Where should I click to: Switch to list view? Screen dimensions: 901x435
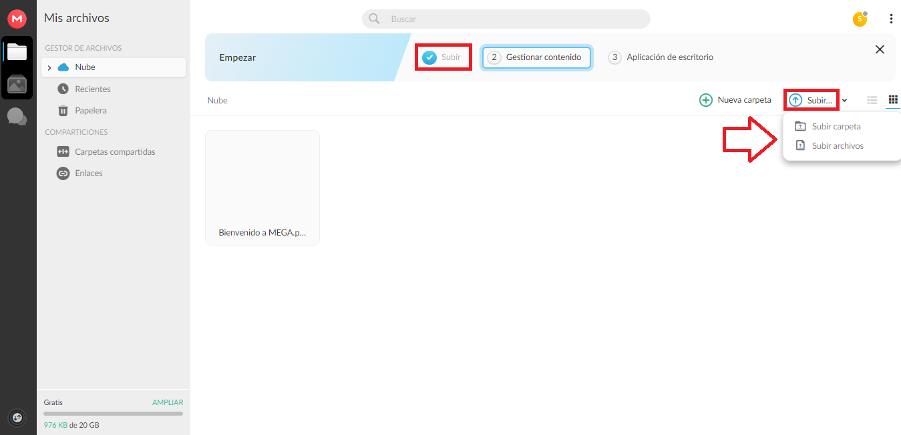click(x=872, y=100)
